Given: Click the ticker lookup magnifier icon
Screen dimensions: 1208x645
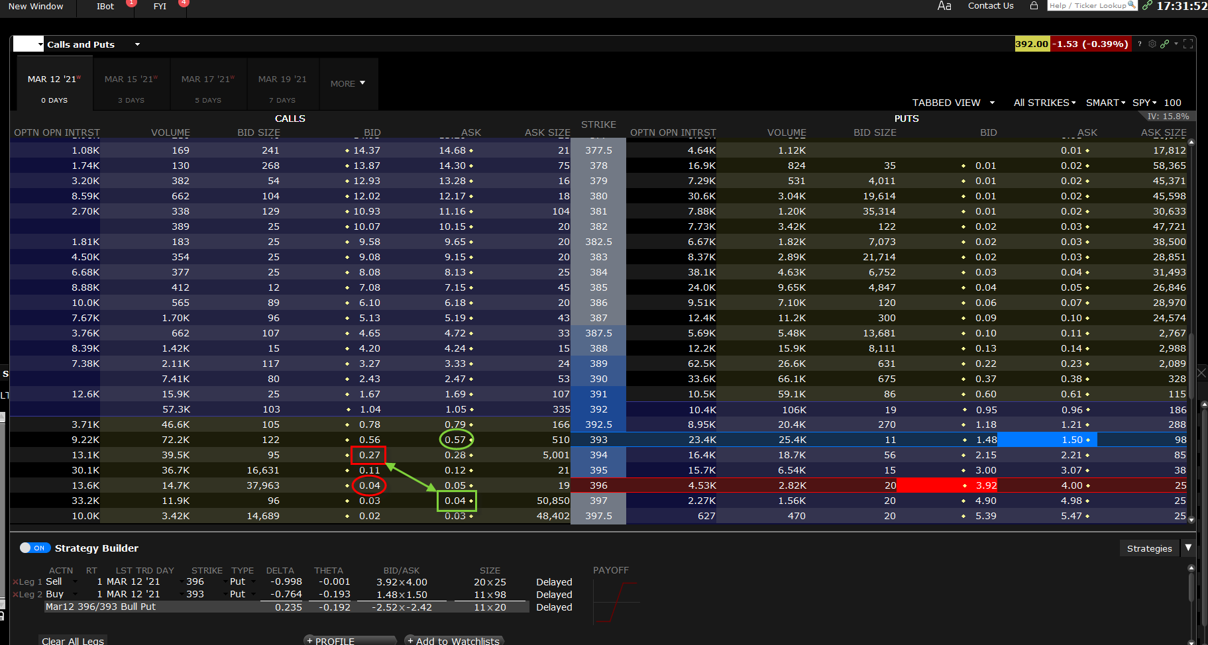Looking at the screenshot, I should click(1132, 5).
